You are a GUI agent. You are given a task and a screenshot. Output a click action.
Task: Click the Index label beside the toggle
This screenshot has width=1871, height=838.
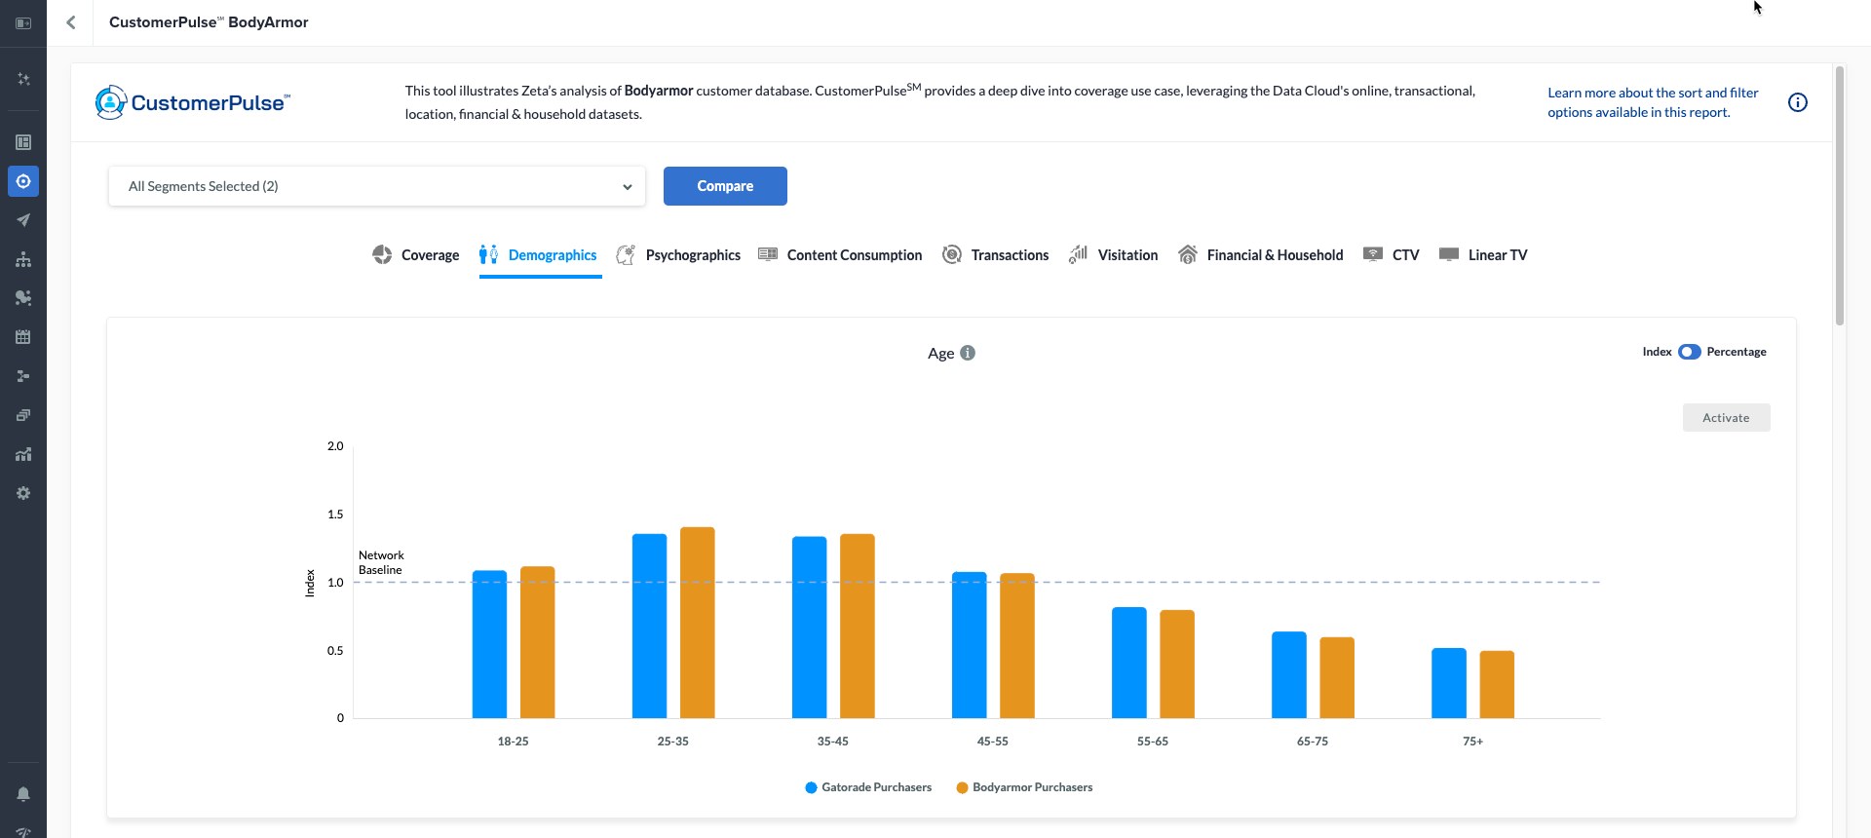[1657, 352]
